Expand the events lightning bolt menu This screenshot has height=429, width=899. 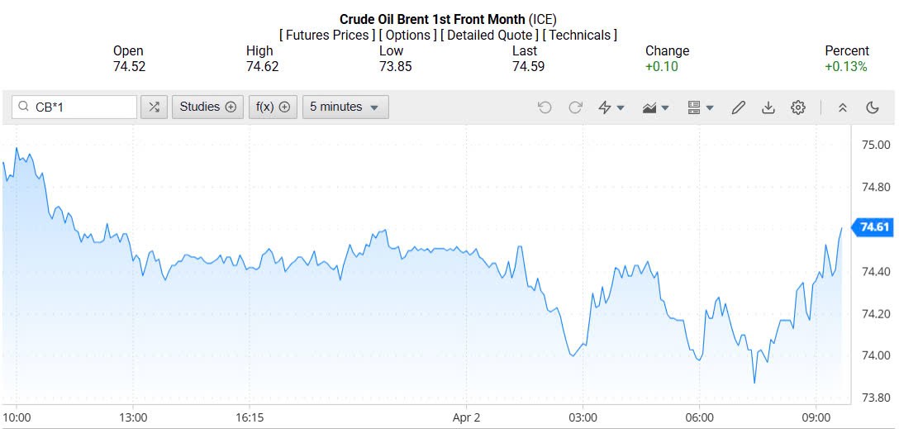pos(611,107)
